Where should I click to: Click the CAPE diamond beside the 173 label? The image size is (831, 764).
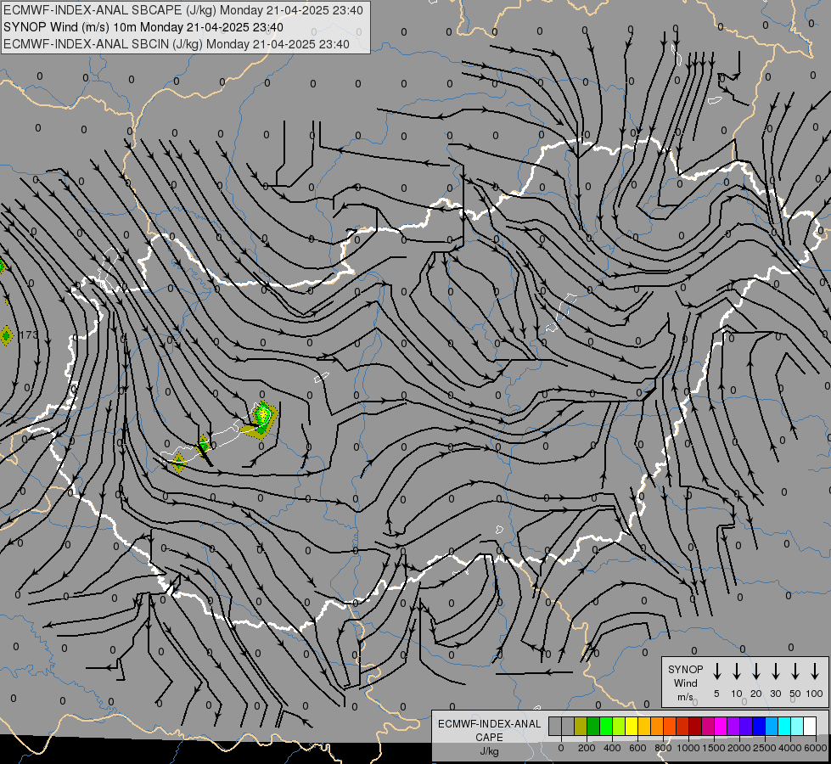[x=6, y=335]
